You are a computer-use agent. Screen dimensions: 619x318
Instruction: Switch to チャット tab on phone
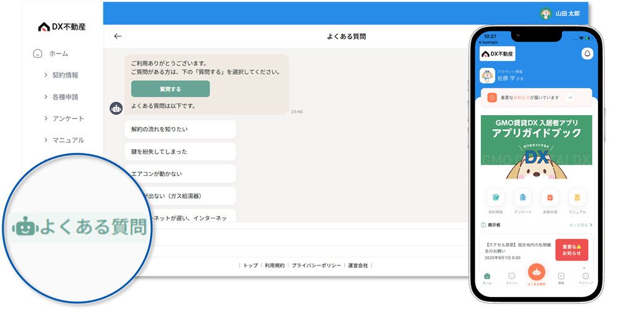tap(511, 278)
